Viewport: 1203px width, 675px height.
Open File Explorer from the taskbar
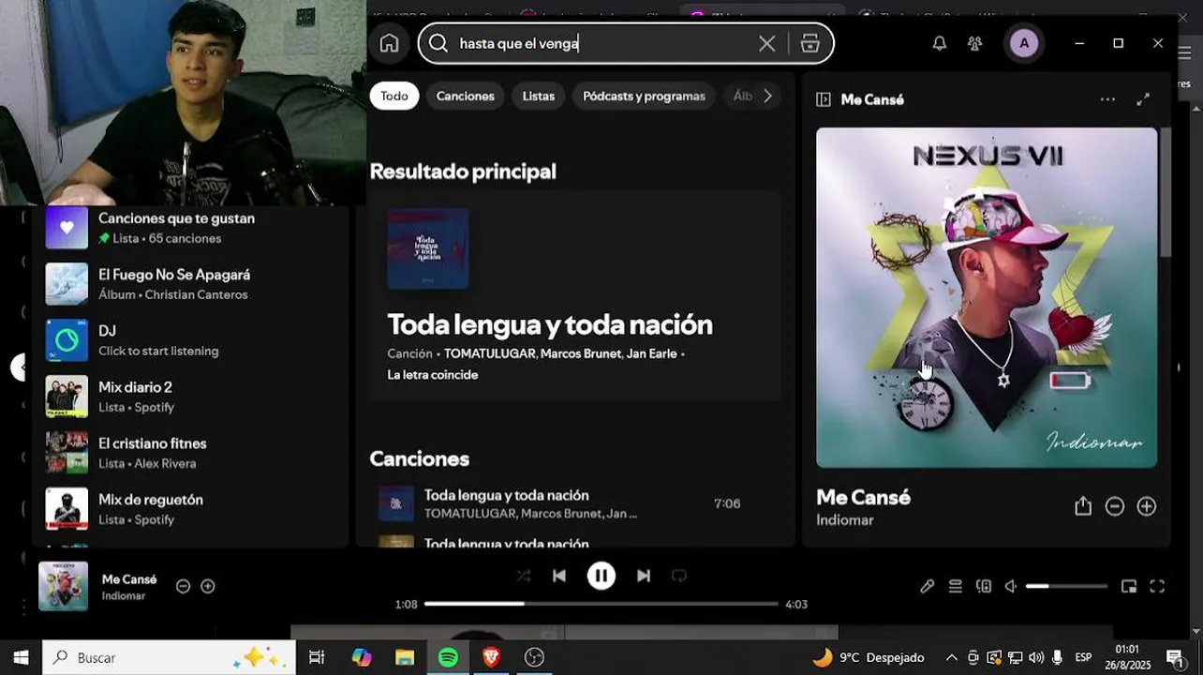(405, 657)
